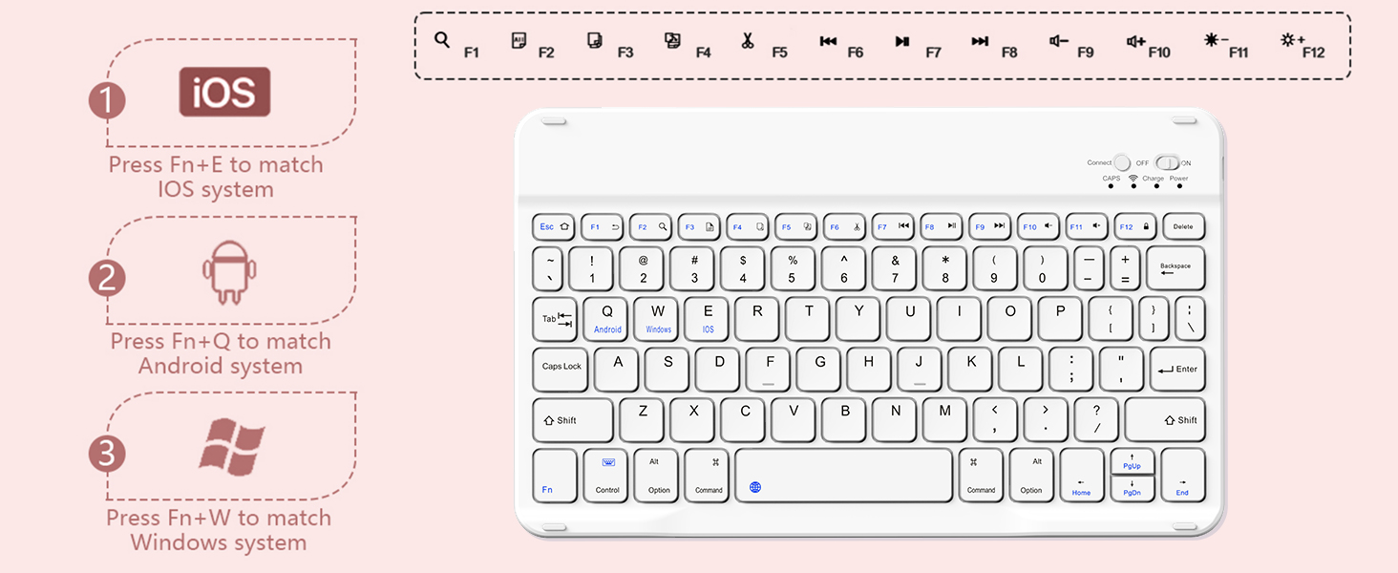Click the blue globe icon on the spacebar
The width and height of the screenshot is (1398, 573).
point(755,487)
